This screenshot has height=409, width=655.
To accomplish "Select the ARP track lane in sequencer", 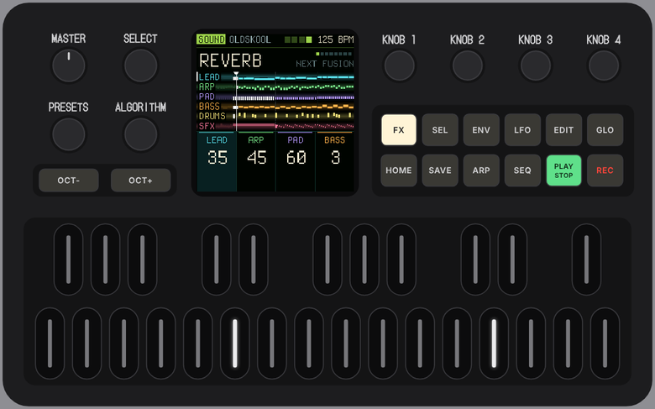I will click(x=275, y=87).
